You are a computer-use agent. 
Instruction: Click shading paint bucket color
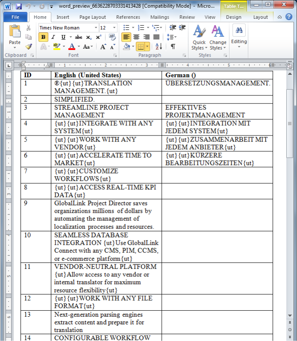127,46
